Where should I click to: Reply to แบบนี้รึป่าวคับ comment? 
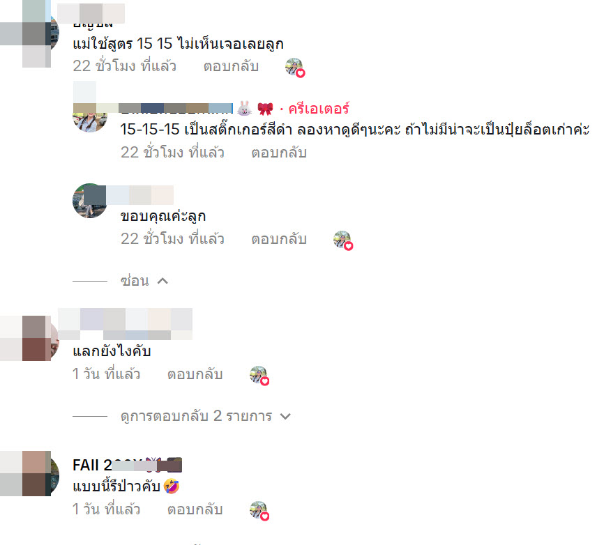click(x=195, y=509)
